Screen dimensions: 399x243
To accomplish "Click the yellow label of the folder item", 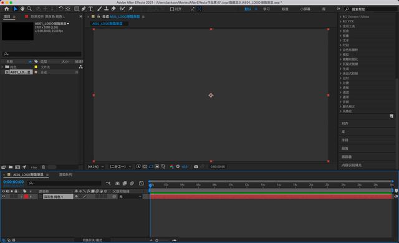I will click(36, 67).
